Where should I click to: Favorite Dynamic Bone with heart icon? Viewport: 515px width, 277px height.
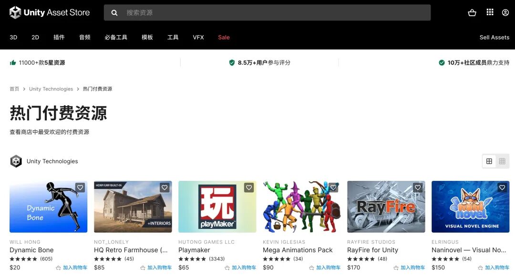point(80,188)
